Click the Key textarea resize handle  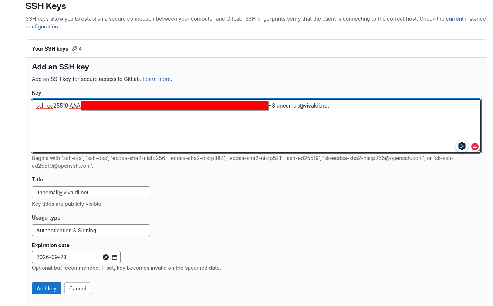point(479,150)
